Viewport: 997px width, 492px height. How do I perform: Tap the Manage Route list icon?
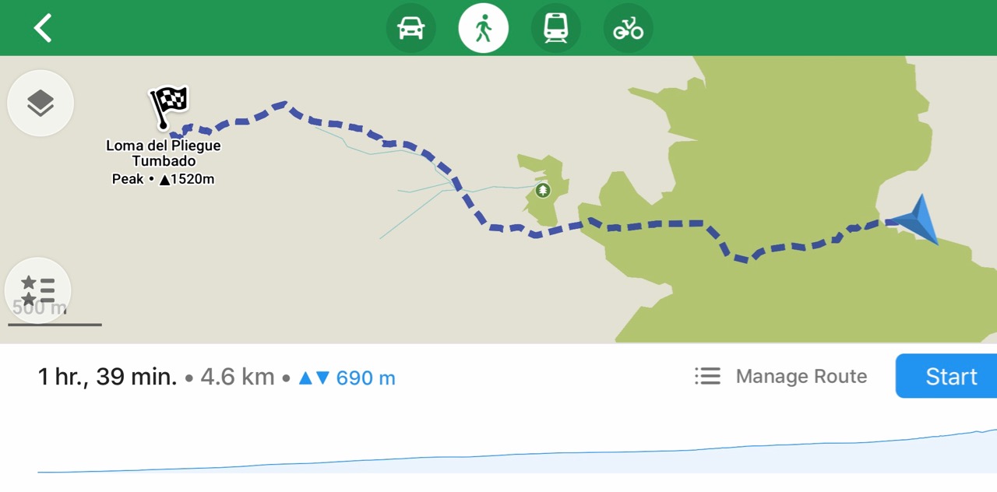707,377
